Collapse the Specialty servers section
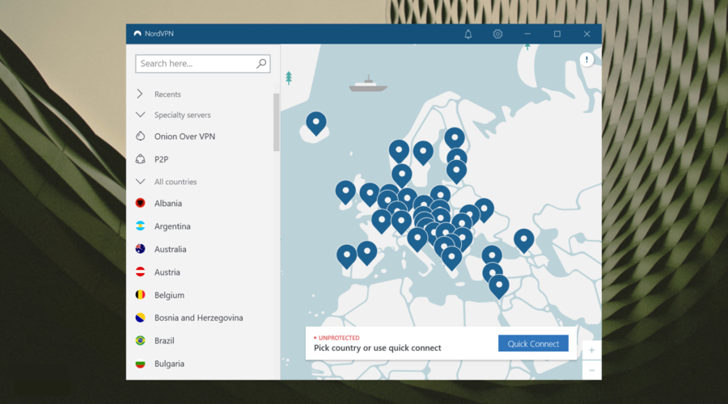This screenshot has height=404, width=728. (x=140, y=115)
